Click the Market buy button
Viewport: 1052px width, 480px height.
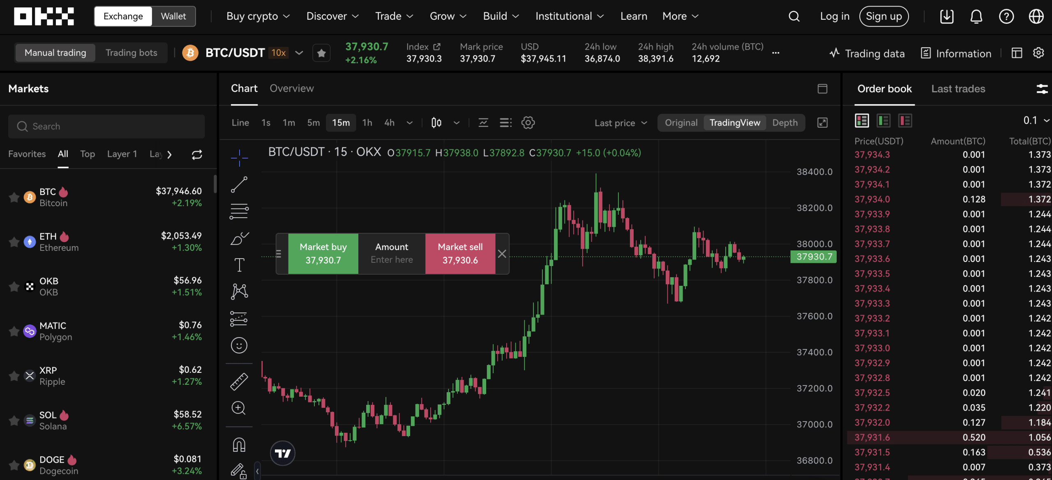(323, 253)
